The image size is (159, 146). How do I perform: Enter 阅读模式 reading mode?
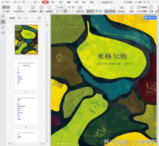[49, 9]
